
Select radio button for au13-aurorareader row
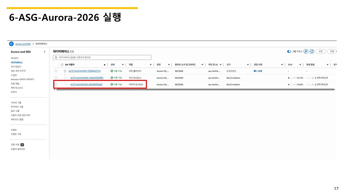(x=56, y=78)
